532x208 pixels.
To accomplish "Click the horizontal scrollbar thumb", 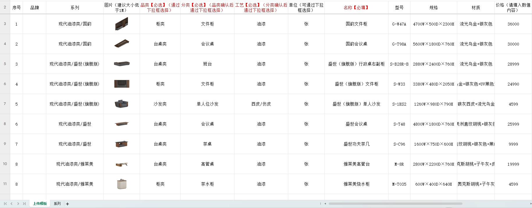I will click(x=395, y=204).
